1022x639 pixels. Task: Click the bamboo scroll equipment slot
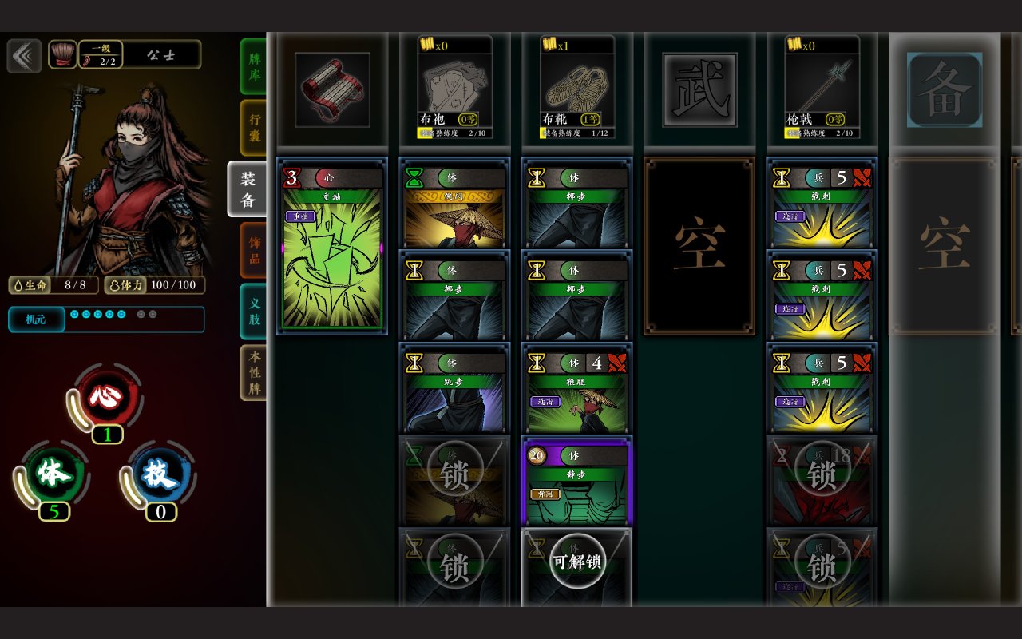click(332, 89)
